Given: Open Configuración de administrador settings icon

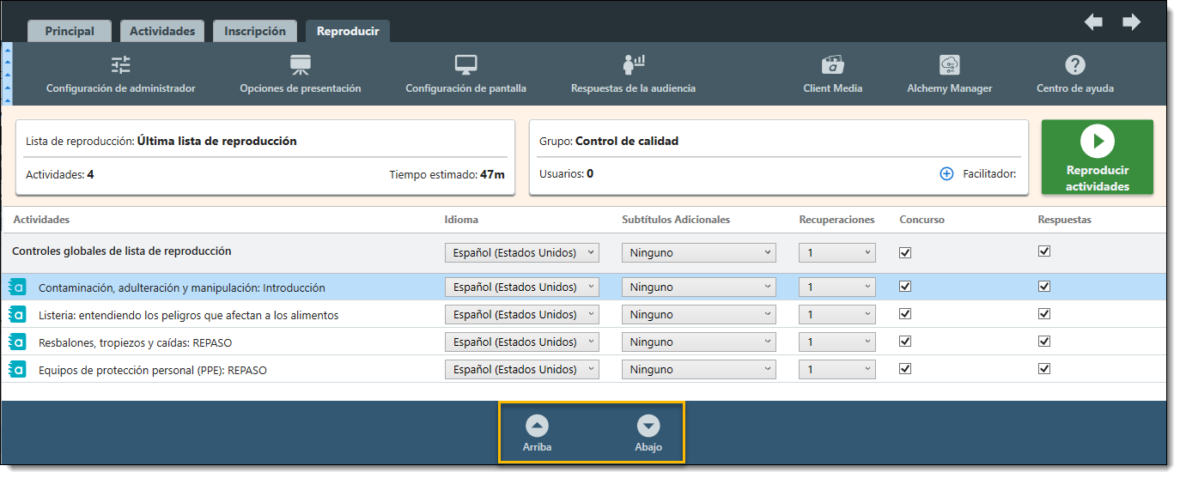Looking at the screenshot, I should pos(120,65).
